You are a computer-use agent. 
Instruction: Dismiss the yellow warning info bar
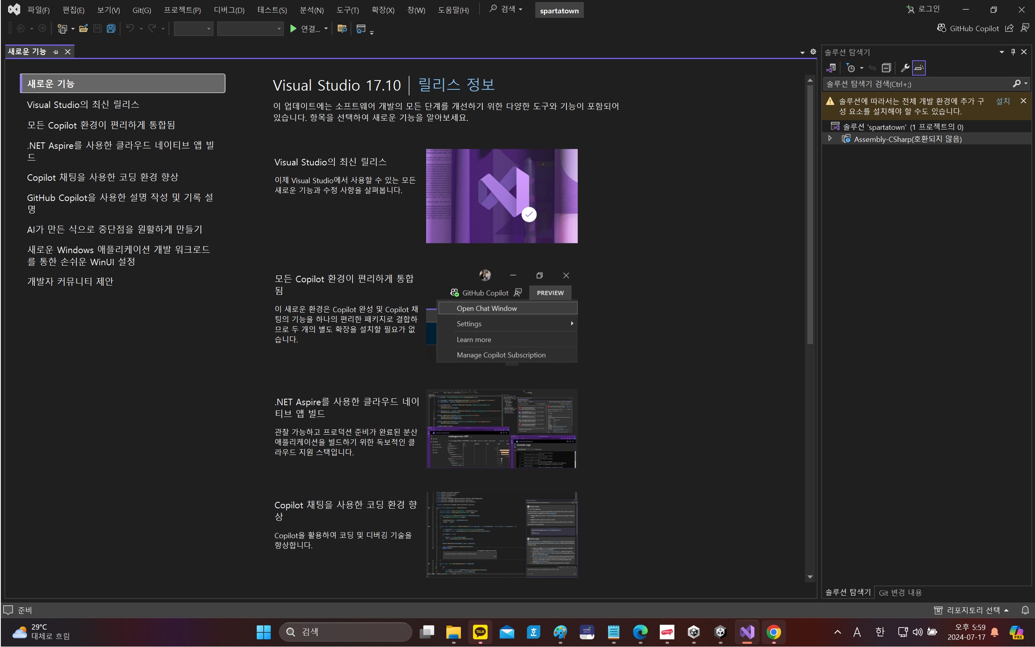click(x=1023, y=101)
